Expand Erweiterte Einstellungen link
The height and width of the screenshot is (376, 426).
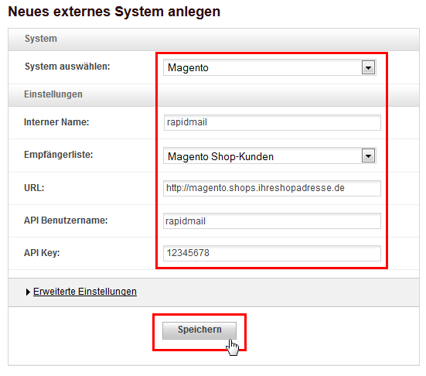[85, 292]
